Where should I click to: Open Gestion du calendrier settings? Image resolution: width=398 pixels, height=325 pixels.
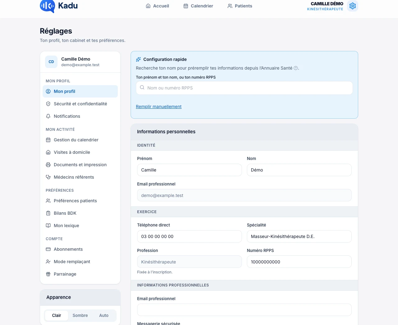(80, 140)
